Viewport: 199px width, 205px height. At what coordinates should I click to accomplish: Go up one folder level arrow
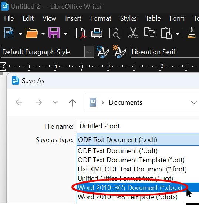(x=72, y=102)
